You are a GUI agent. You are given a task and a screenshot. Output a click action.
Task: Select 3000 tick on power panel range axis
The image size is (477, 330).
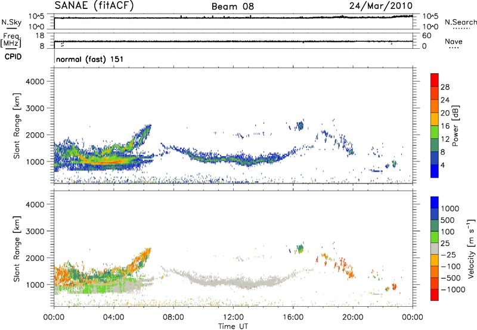point(35,108)
